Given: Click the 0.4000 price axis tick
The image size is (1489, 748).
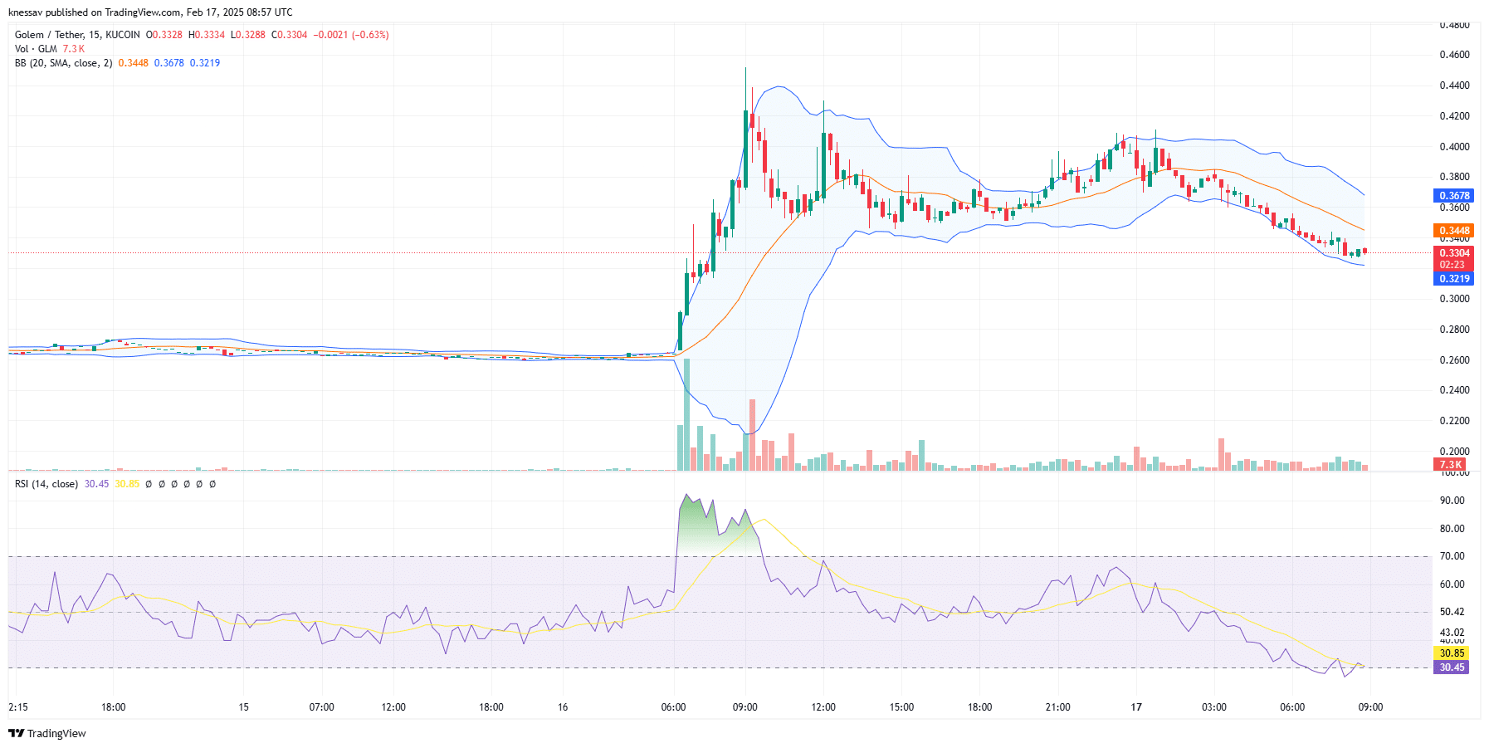Looking at the screenshot, I should click(1454, 147).
